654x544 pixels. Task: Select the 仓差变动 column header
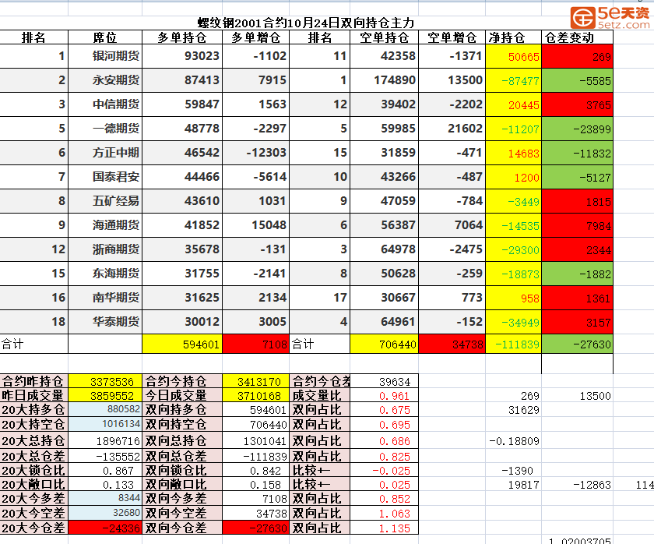tap(577, 37)
